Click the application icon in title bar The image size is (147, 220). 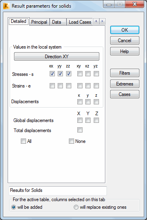[6, 6]
